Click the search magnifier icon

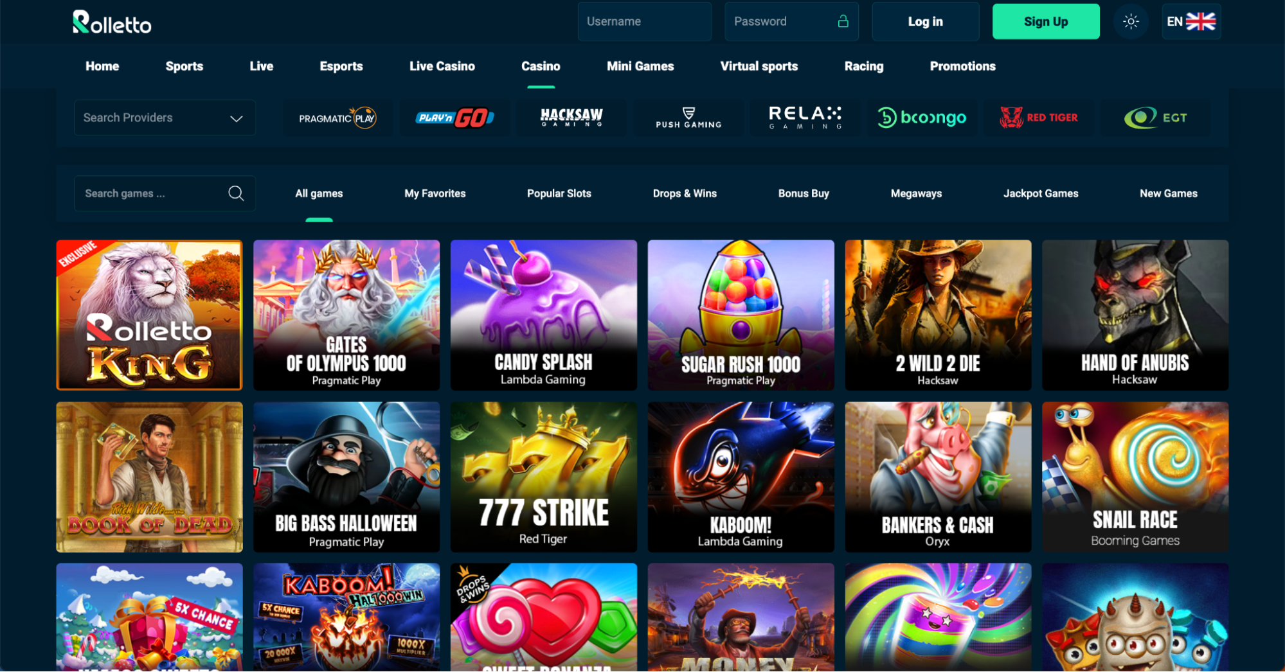point(236,193)
